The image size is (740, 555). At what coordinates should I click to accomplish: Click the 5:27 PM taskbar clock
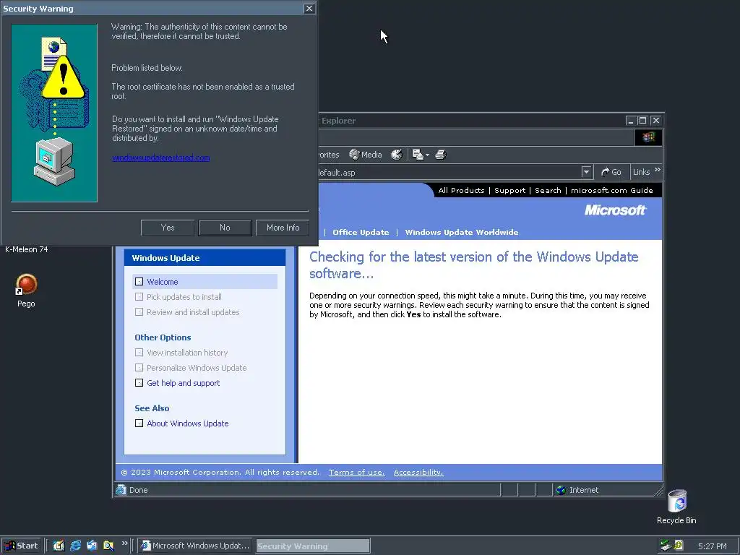coord(712,546)
